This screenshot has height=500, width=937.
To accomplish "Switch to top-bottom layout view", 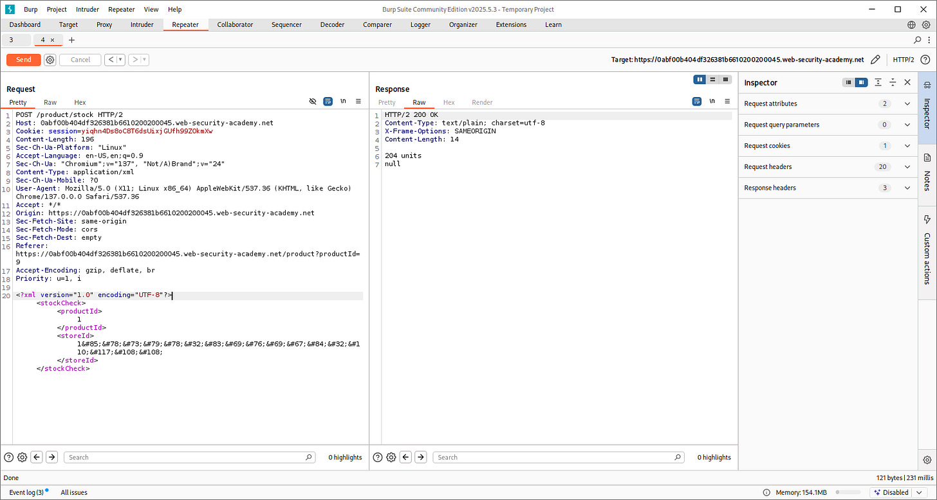I will pyautogui.click(x=713, y=80).
